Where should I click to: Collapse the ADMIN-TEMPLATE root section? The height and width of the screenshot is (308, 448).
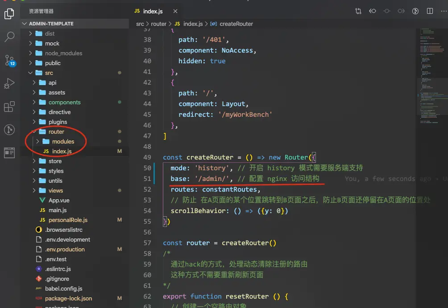coord(25,24)
